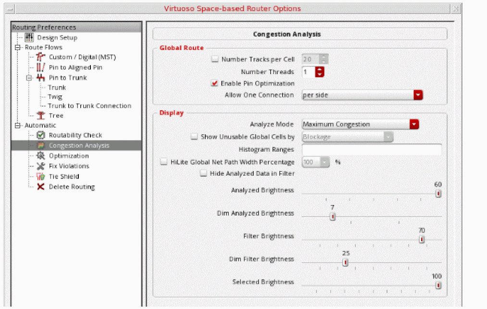The height and width of the screenshot is (309, 487).
Task: Select Design Setup label in tree
Action: 57,38
